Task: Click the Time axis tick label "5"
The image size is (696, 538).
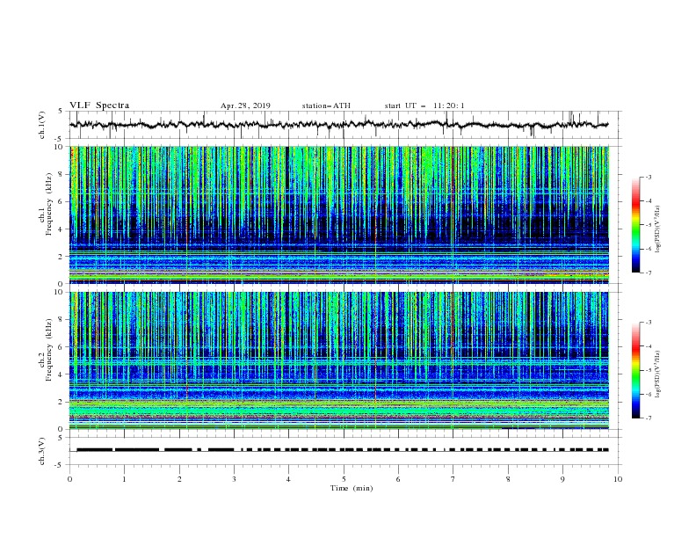Action: 344,479
